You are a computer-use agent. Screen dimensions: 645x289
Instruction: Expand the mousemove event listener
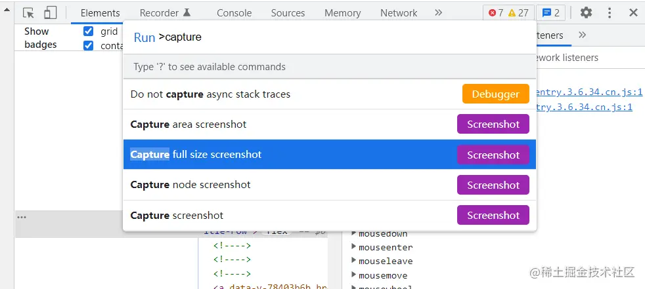pos(354,275)
